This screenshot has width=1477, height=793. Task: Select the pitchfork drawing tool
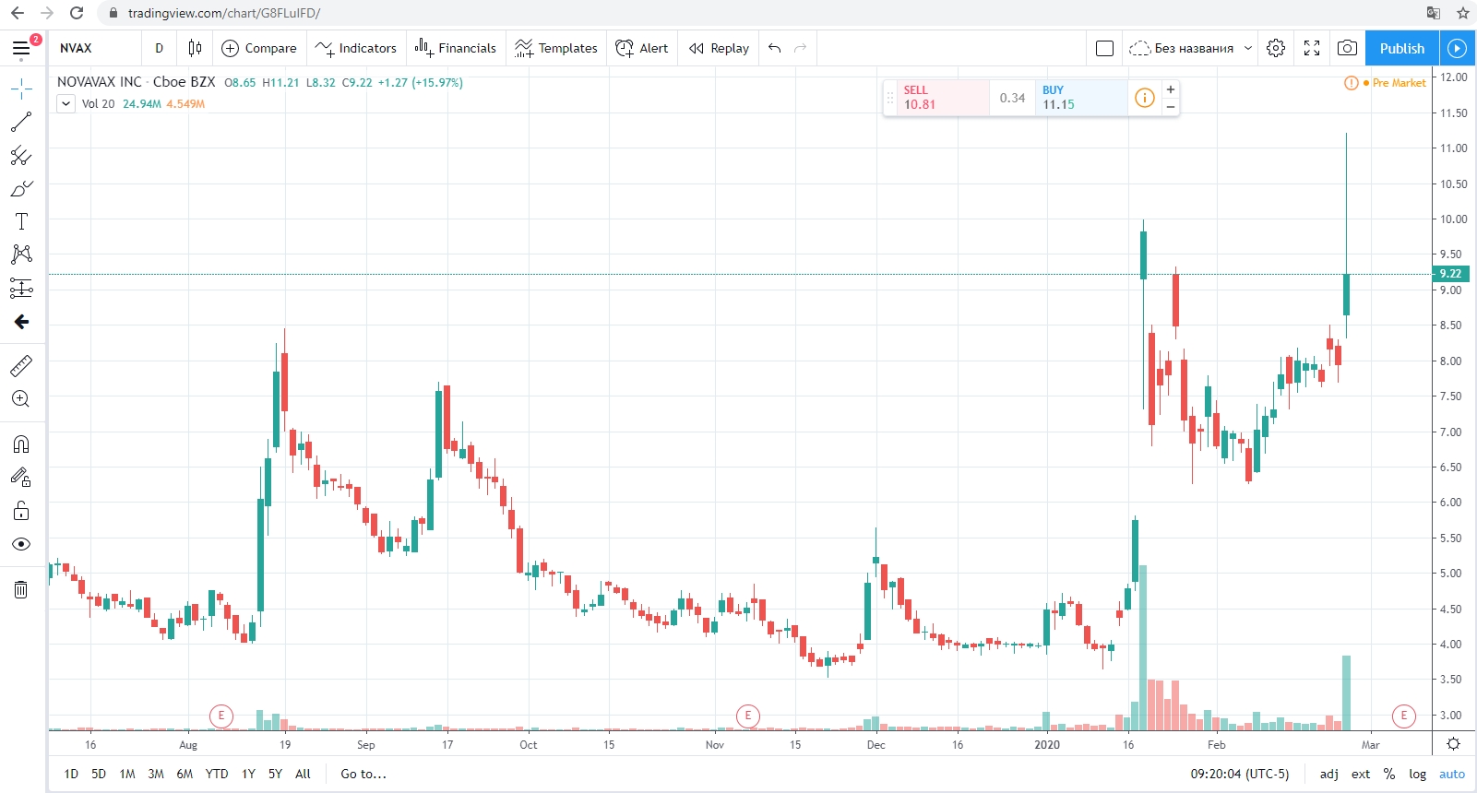pyautogui.click(x=21, y=155)
